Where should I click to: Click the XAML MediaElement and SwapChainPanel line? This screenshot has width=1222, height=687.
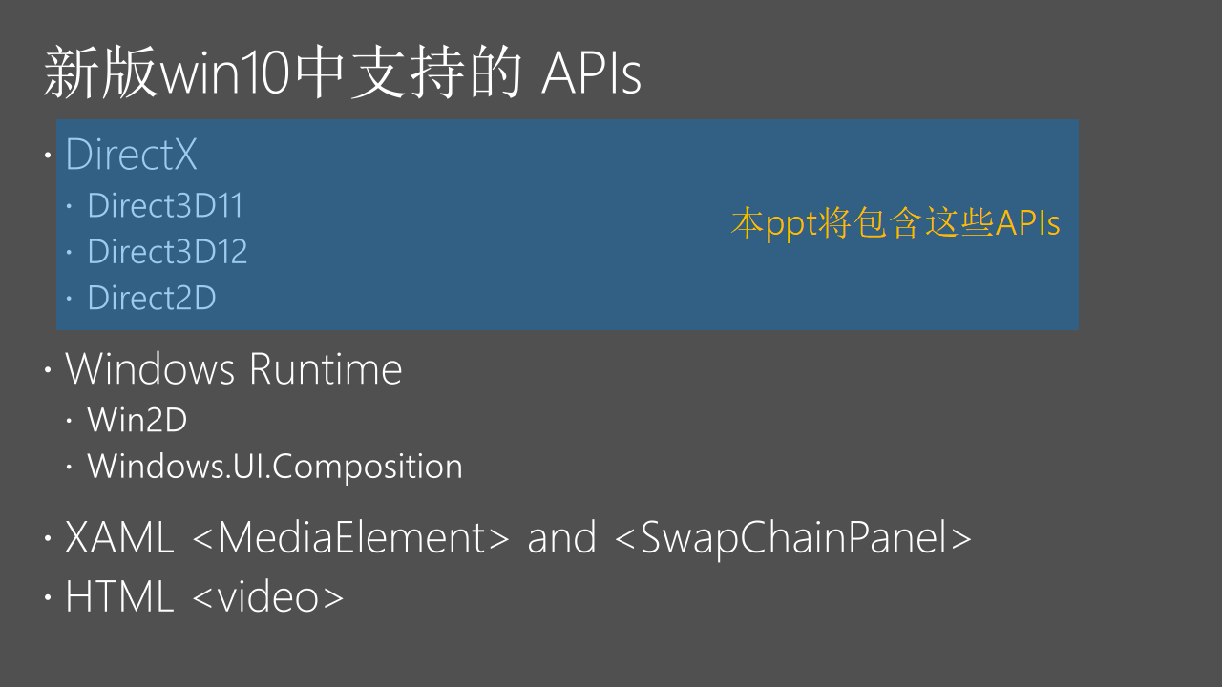[x=518, y=538]
